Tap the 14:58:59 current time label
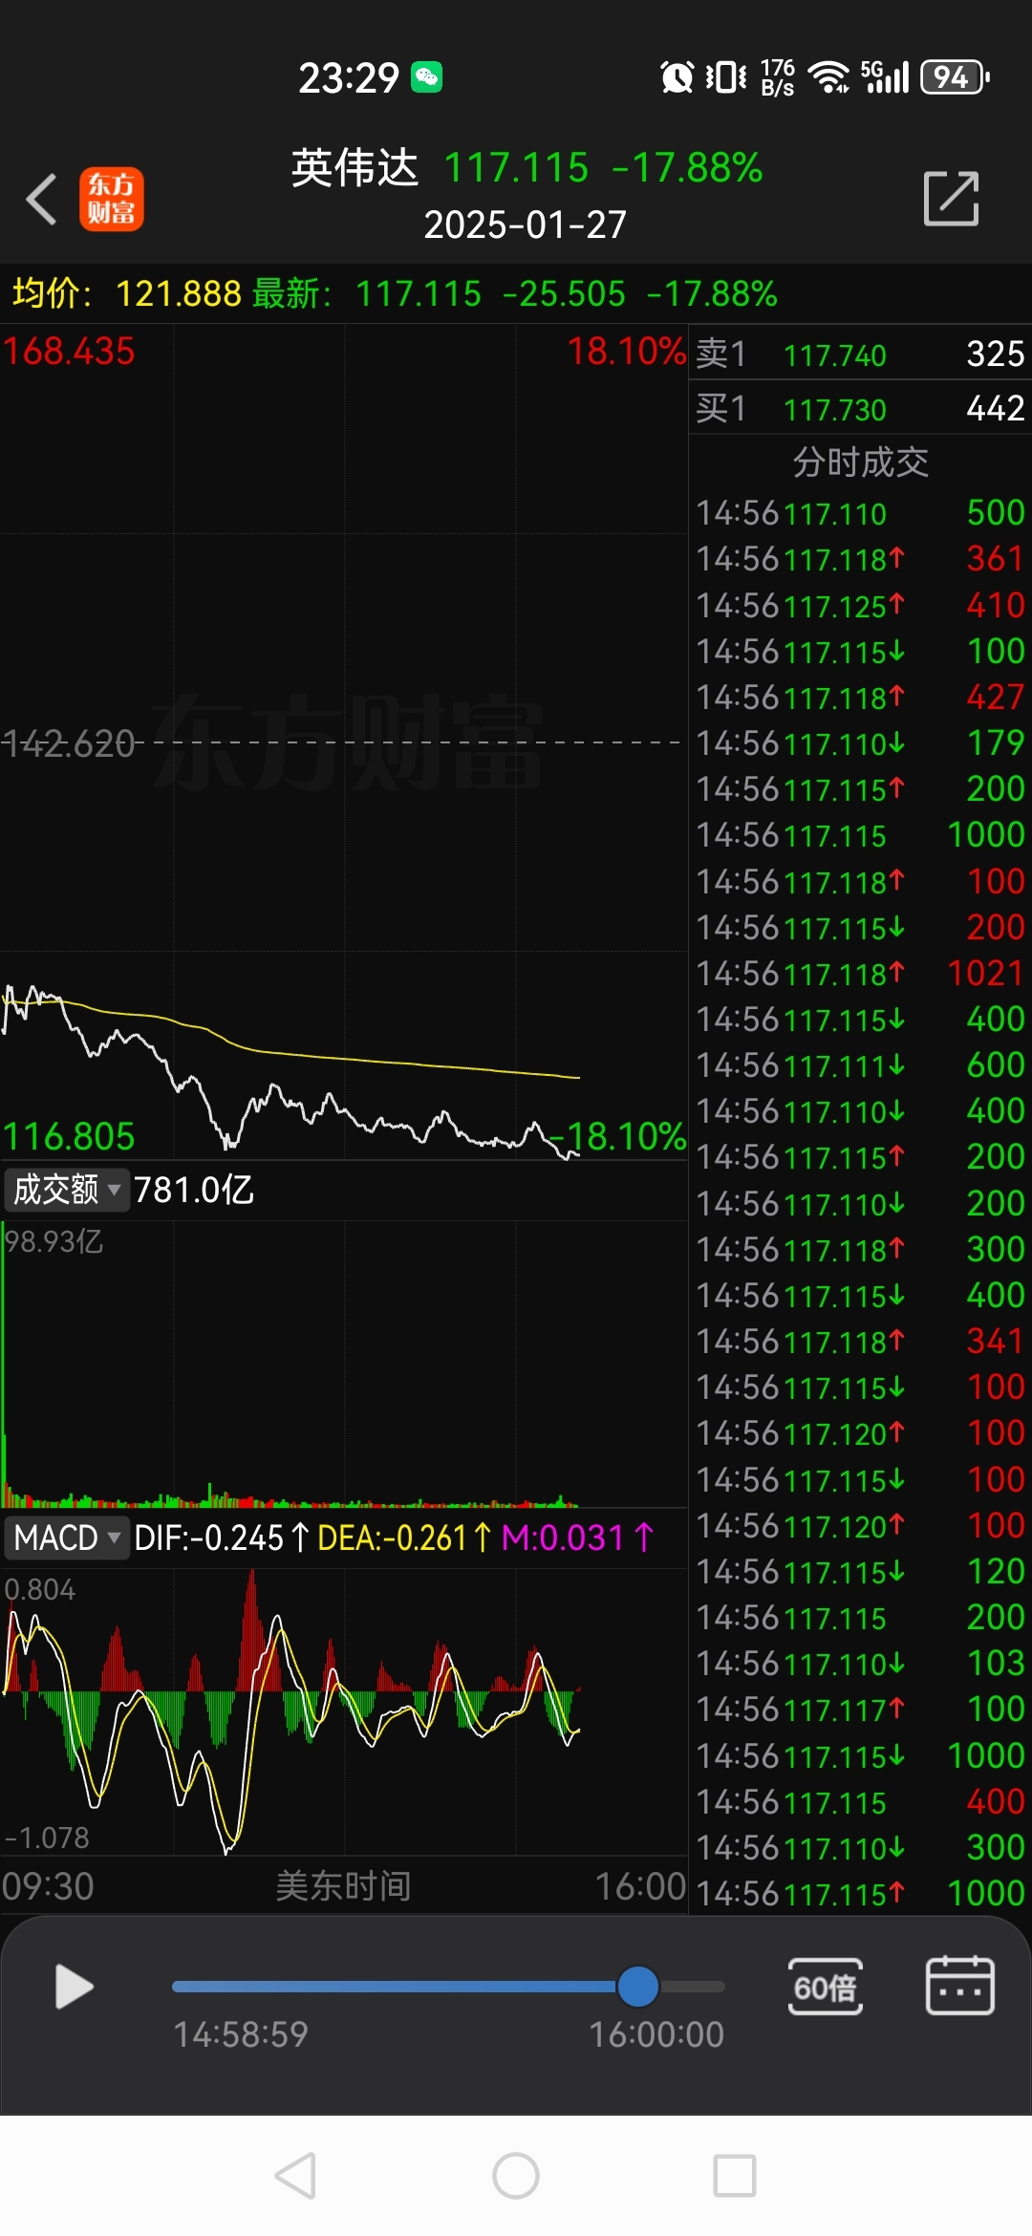Viewport: 1032px width, 2236px height. [x=241, y=2034]
